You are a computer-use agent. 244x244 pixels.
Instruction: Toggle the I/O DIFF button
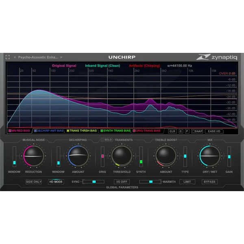(122, 182)
